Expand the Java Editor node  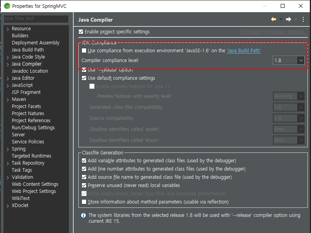[x=8, y=79]
